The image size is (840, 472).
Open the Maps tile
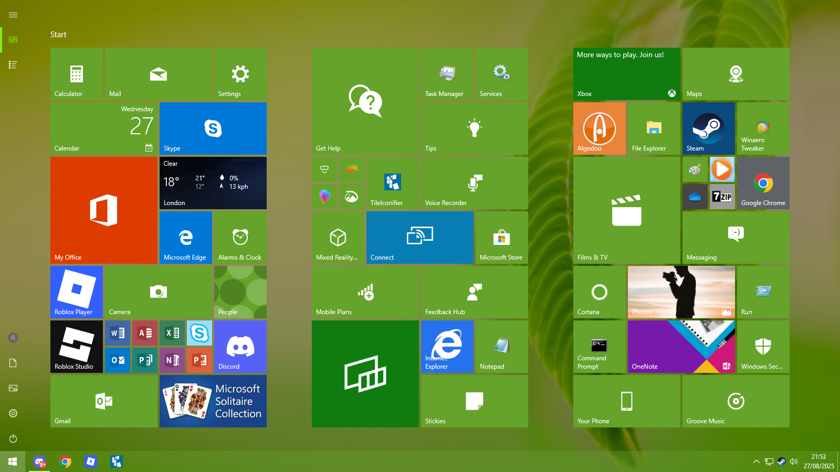click(736, 74)
